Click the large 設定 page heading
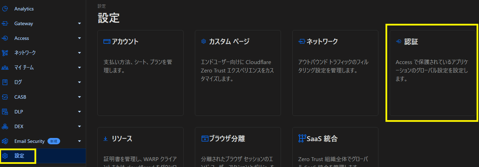The width and height of the screenshot is (479, 167). pyautogui.click(x=109, y=18)
